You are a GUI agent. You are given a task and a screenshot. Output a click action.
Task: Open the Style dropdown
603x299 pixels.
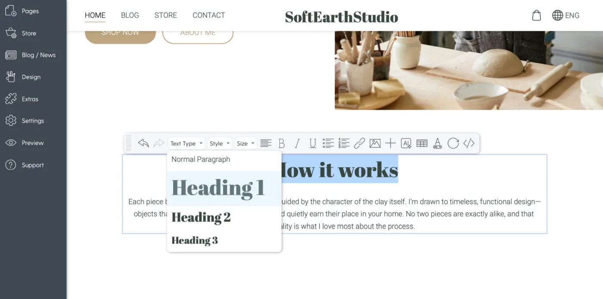pos(219,143)
